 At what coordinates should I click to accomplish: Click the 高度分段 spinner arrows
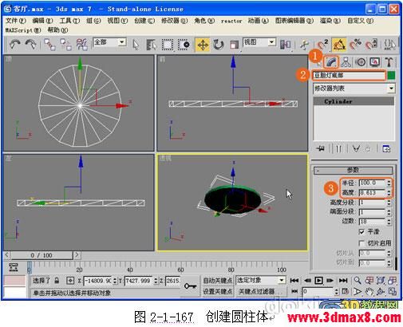pyautogui.click(x=389, y=203)
